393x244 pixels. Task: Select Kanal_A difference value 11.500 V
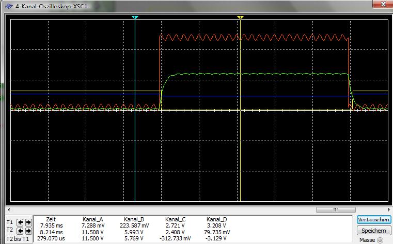[x=93, y=238]
